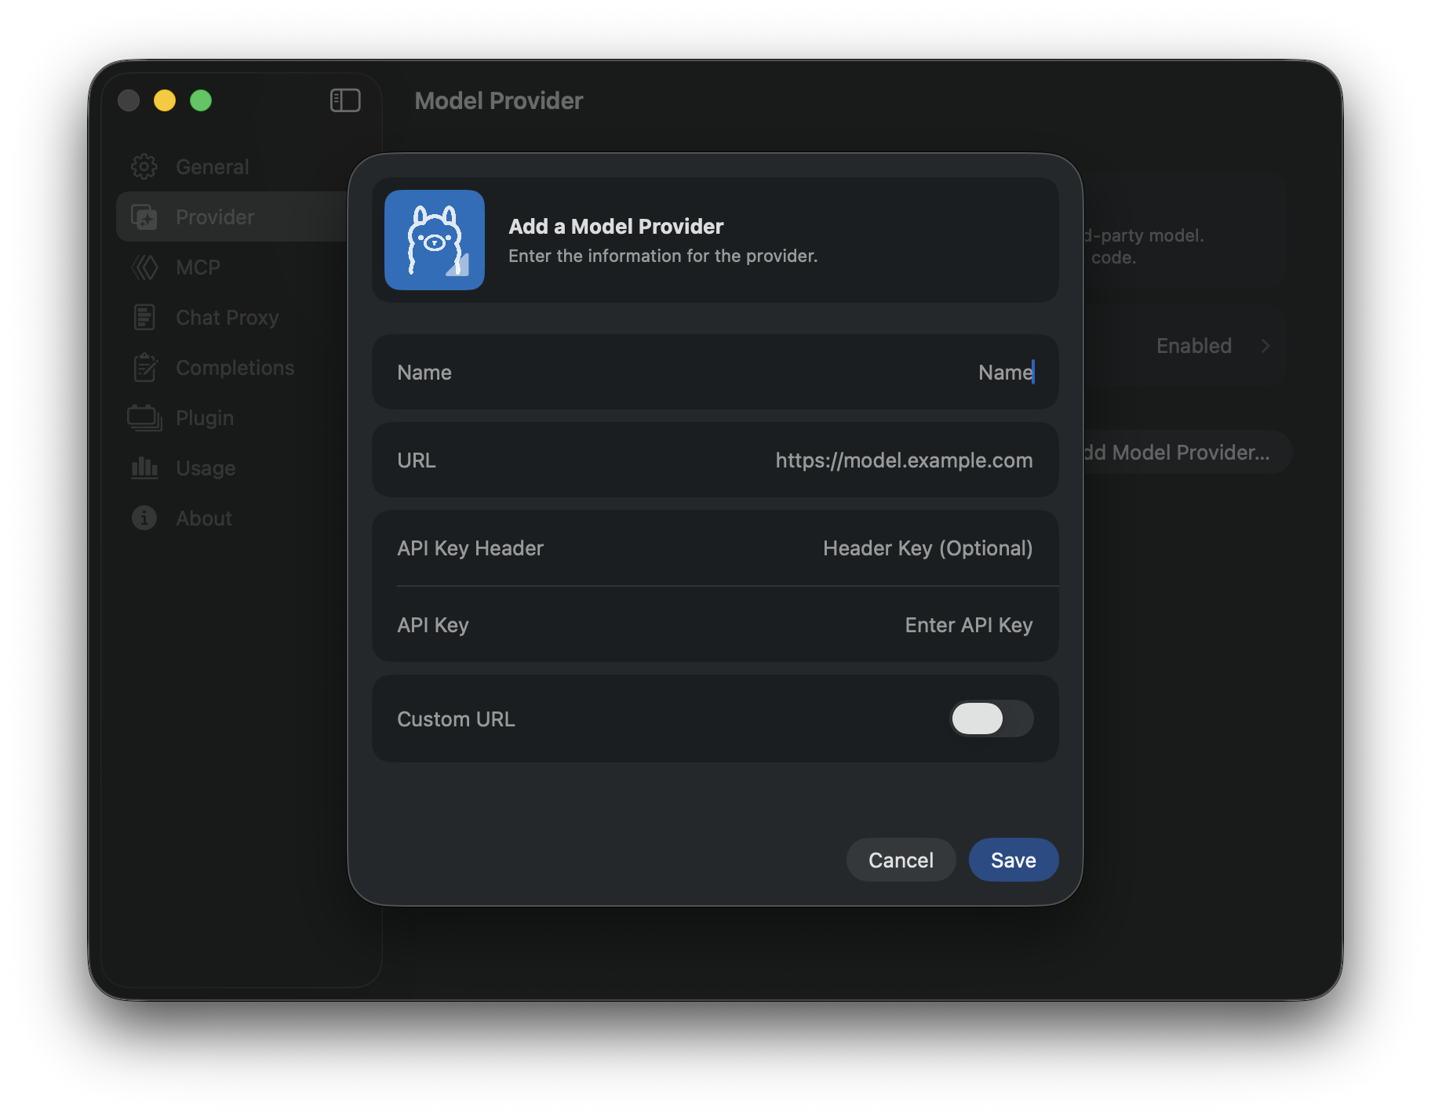The image size is (1431, 1117).
Task: Click the Chat Proxy document icon
Action: click(144, 317)
